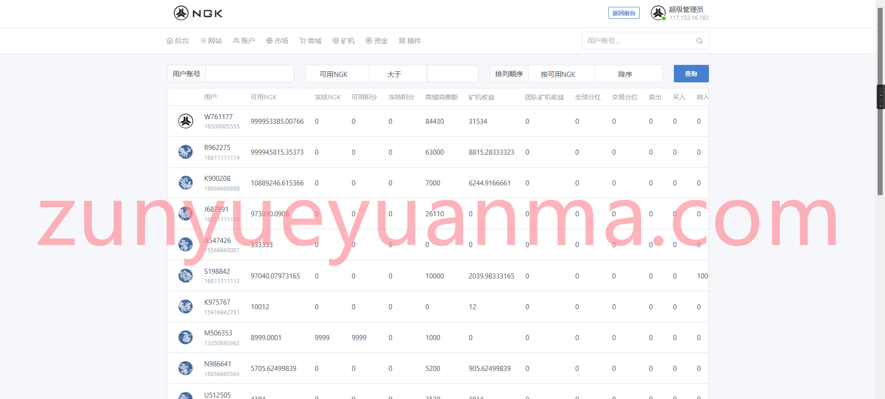Click avatar of user R962275

(186, 152)
